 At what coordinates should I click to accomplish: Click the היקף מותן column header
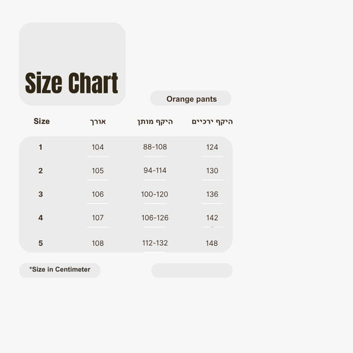155,122
